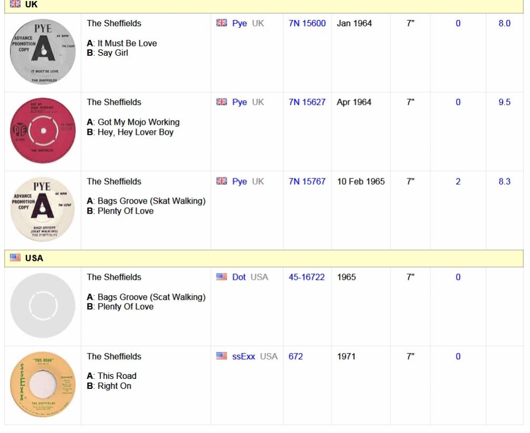Click the 9.5 rating for Got My Mojo Working

(504, 103)
